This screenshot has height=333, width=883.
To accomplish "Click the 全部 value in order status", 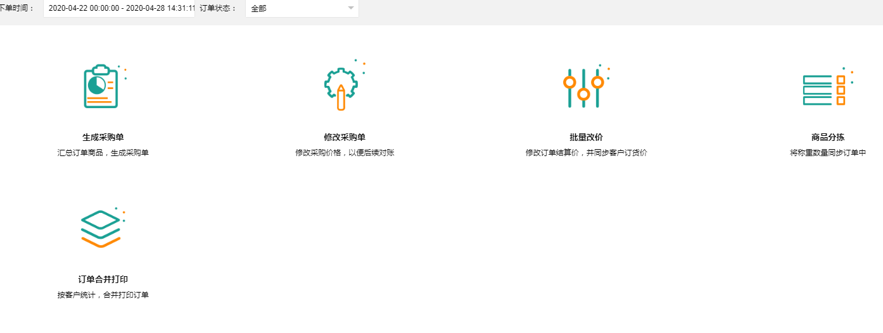I will click(x=259, y=9).
